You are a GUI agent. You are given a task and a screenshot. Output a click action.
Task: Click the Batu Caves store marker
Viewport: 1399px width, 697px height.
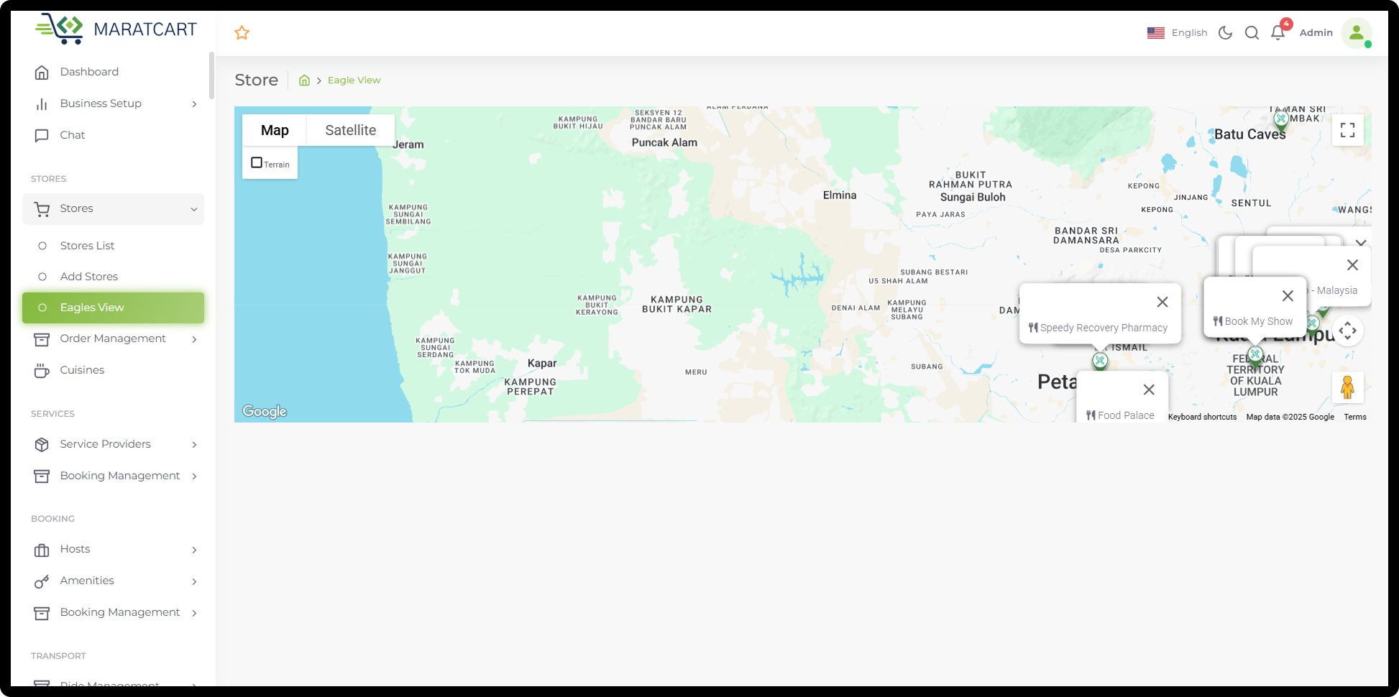tap(1281, 119)
